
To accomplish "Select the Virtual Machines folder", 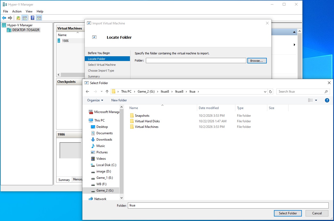I will click(x=144, y=127).
